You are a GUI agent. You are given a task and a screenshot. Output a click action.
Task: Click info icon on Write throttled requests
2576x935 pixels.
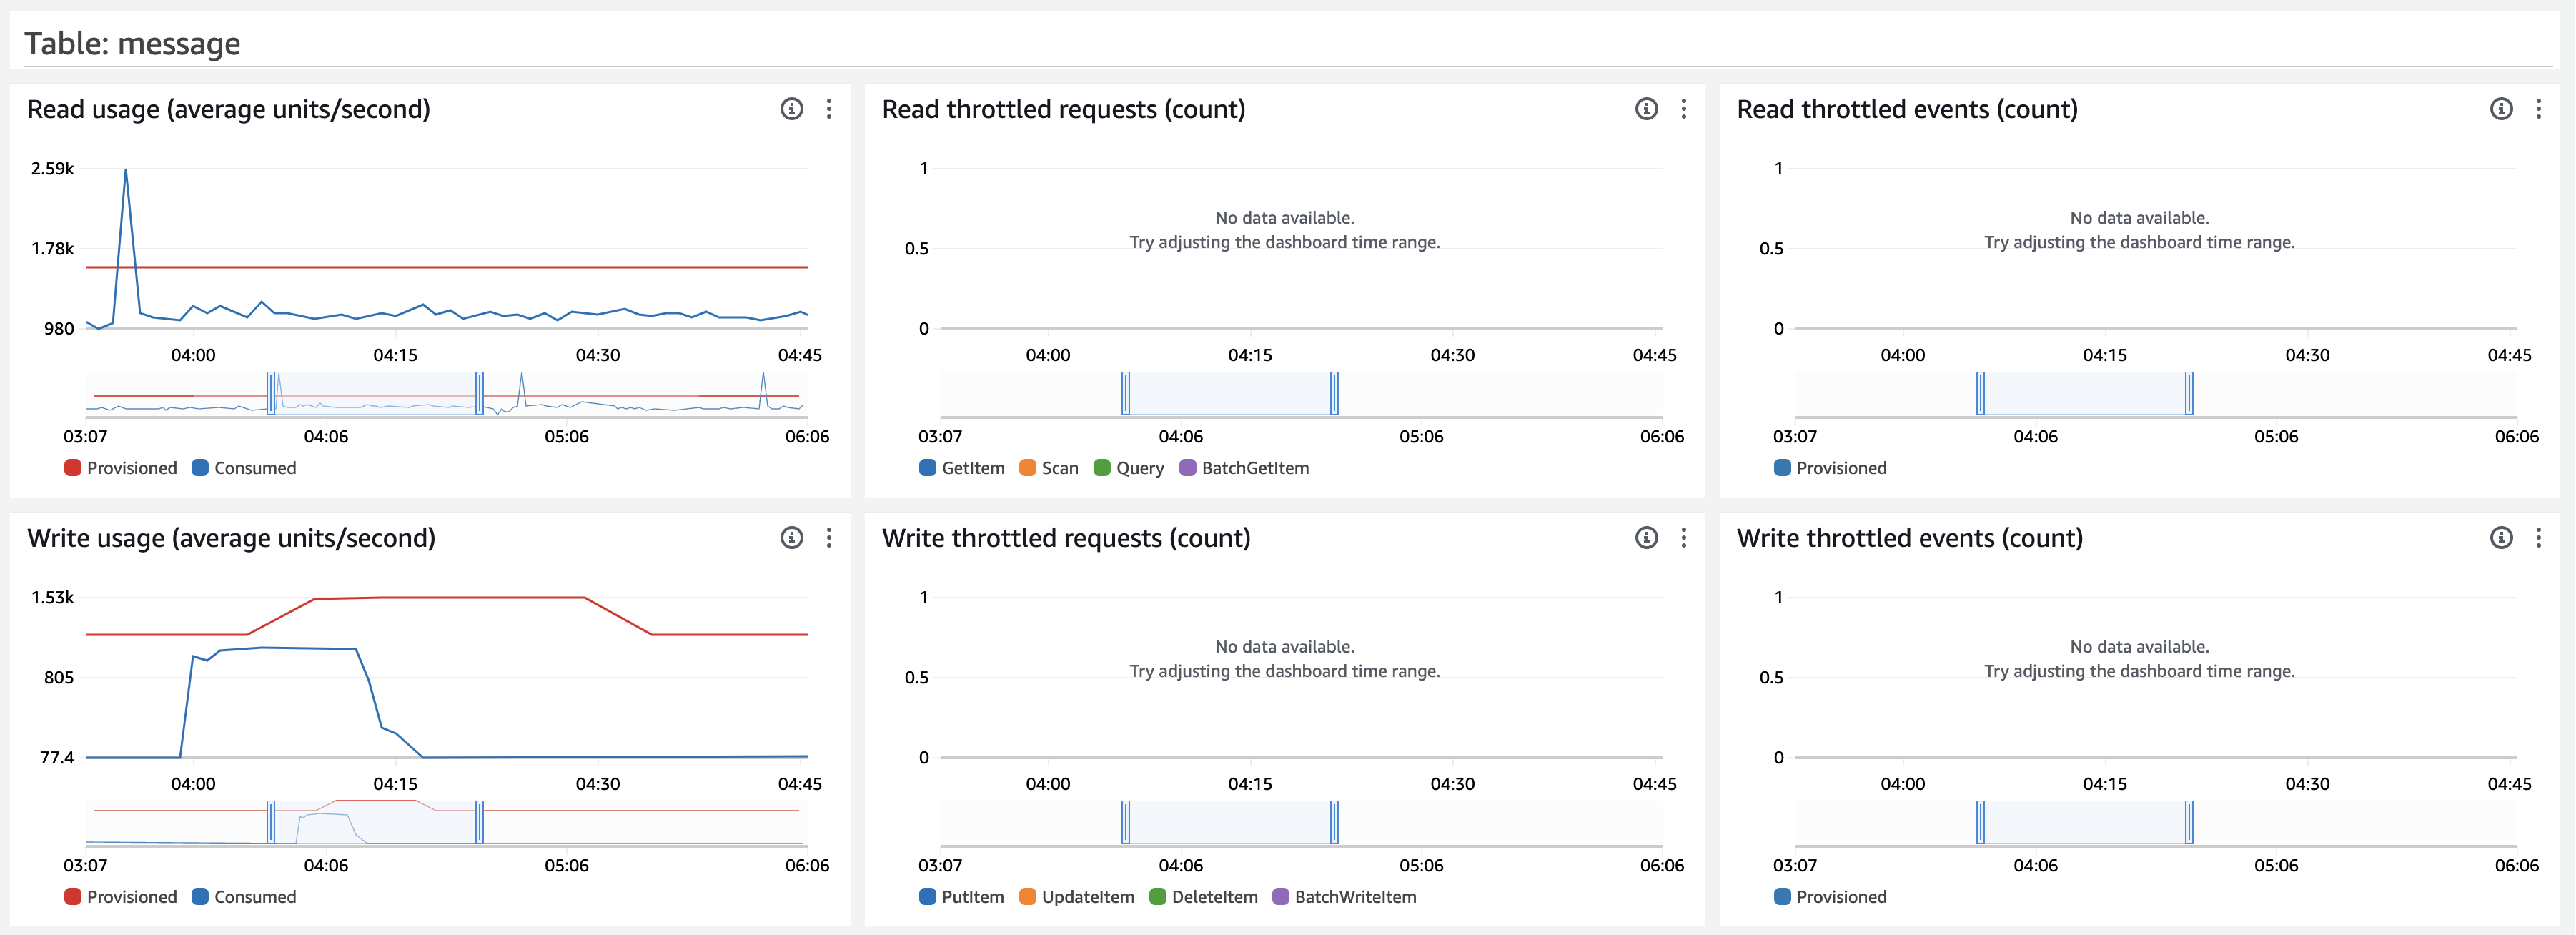click(1646, 538)
